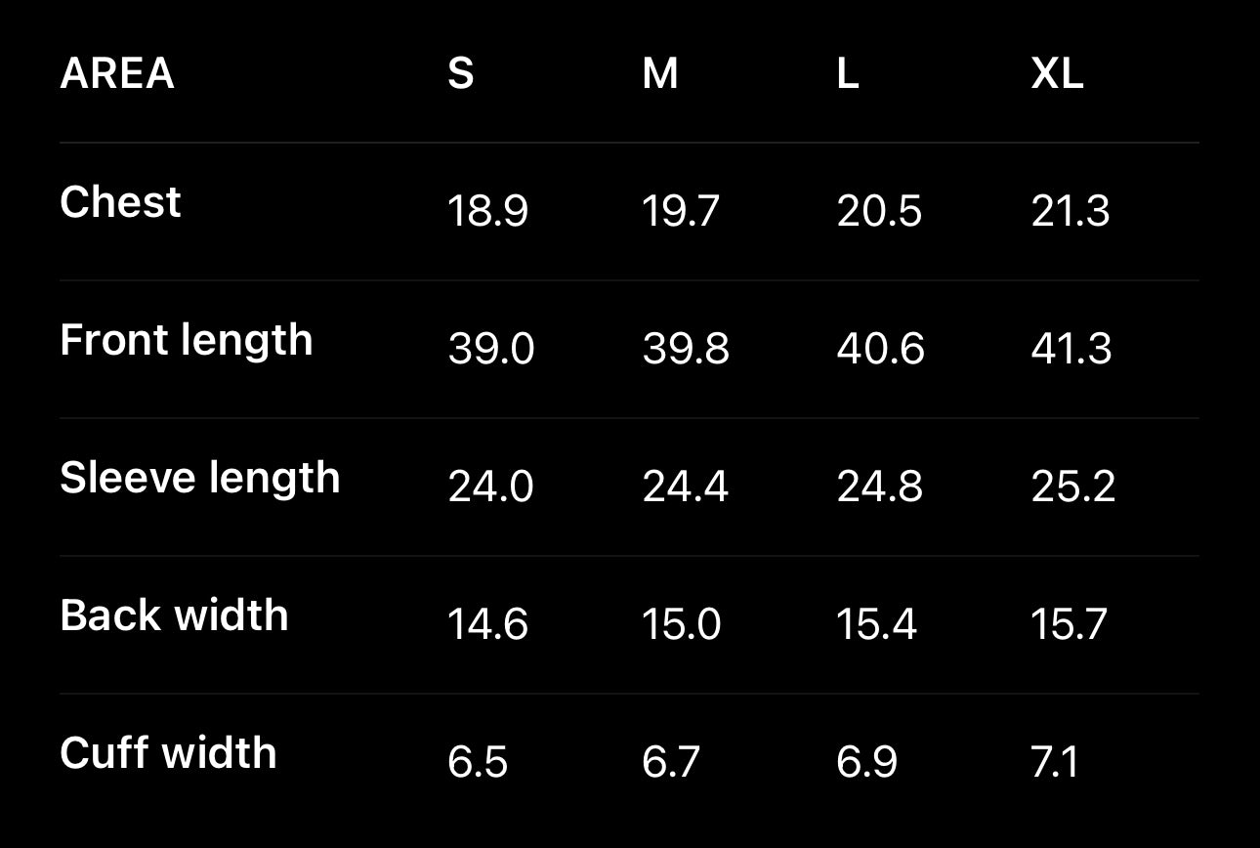This screenshot has width=1260, height=848.
Task: Click the 15.4 back width value
Action: click(x=876, y=624)
